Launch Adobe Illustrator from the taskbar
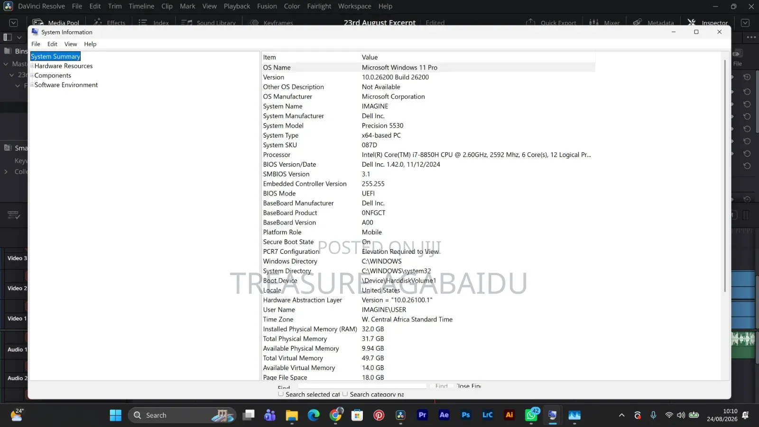 509,415
